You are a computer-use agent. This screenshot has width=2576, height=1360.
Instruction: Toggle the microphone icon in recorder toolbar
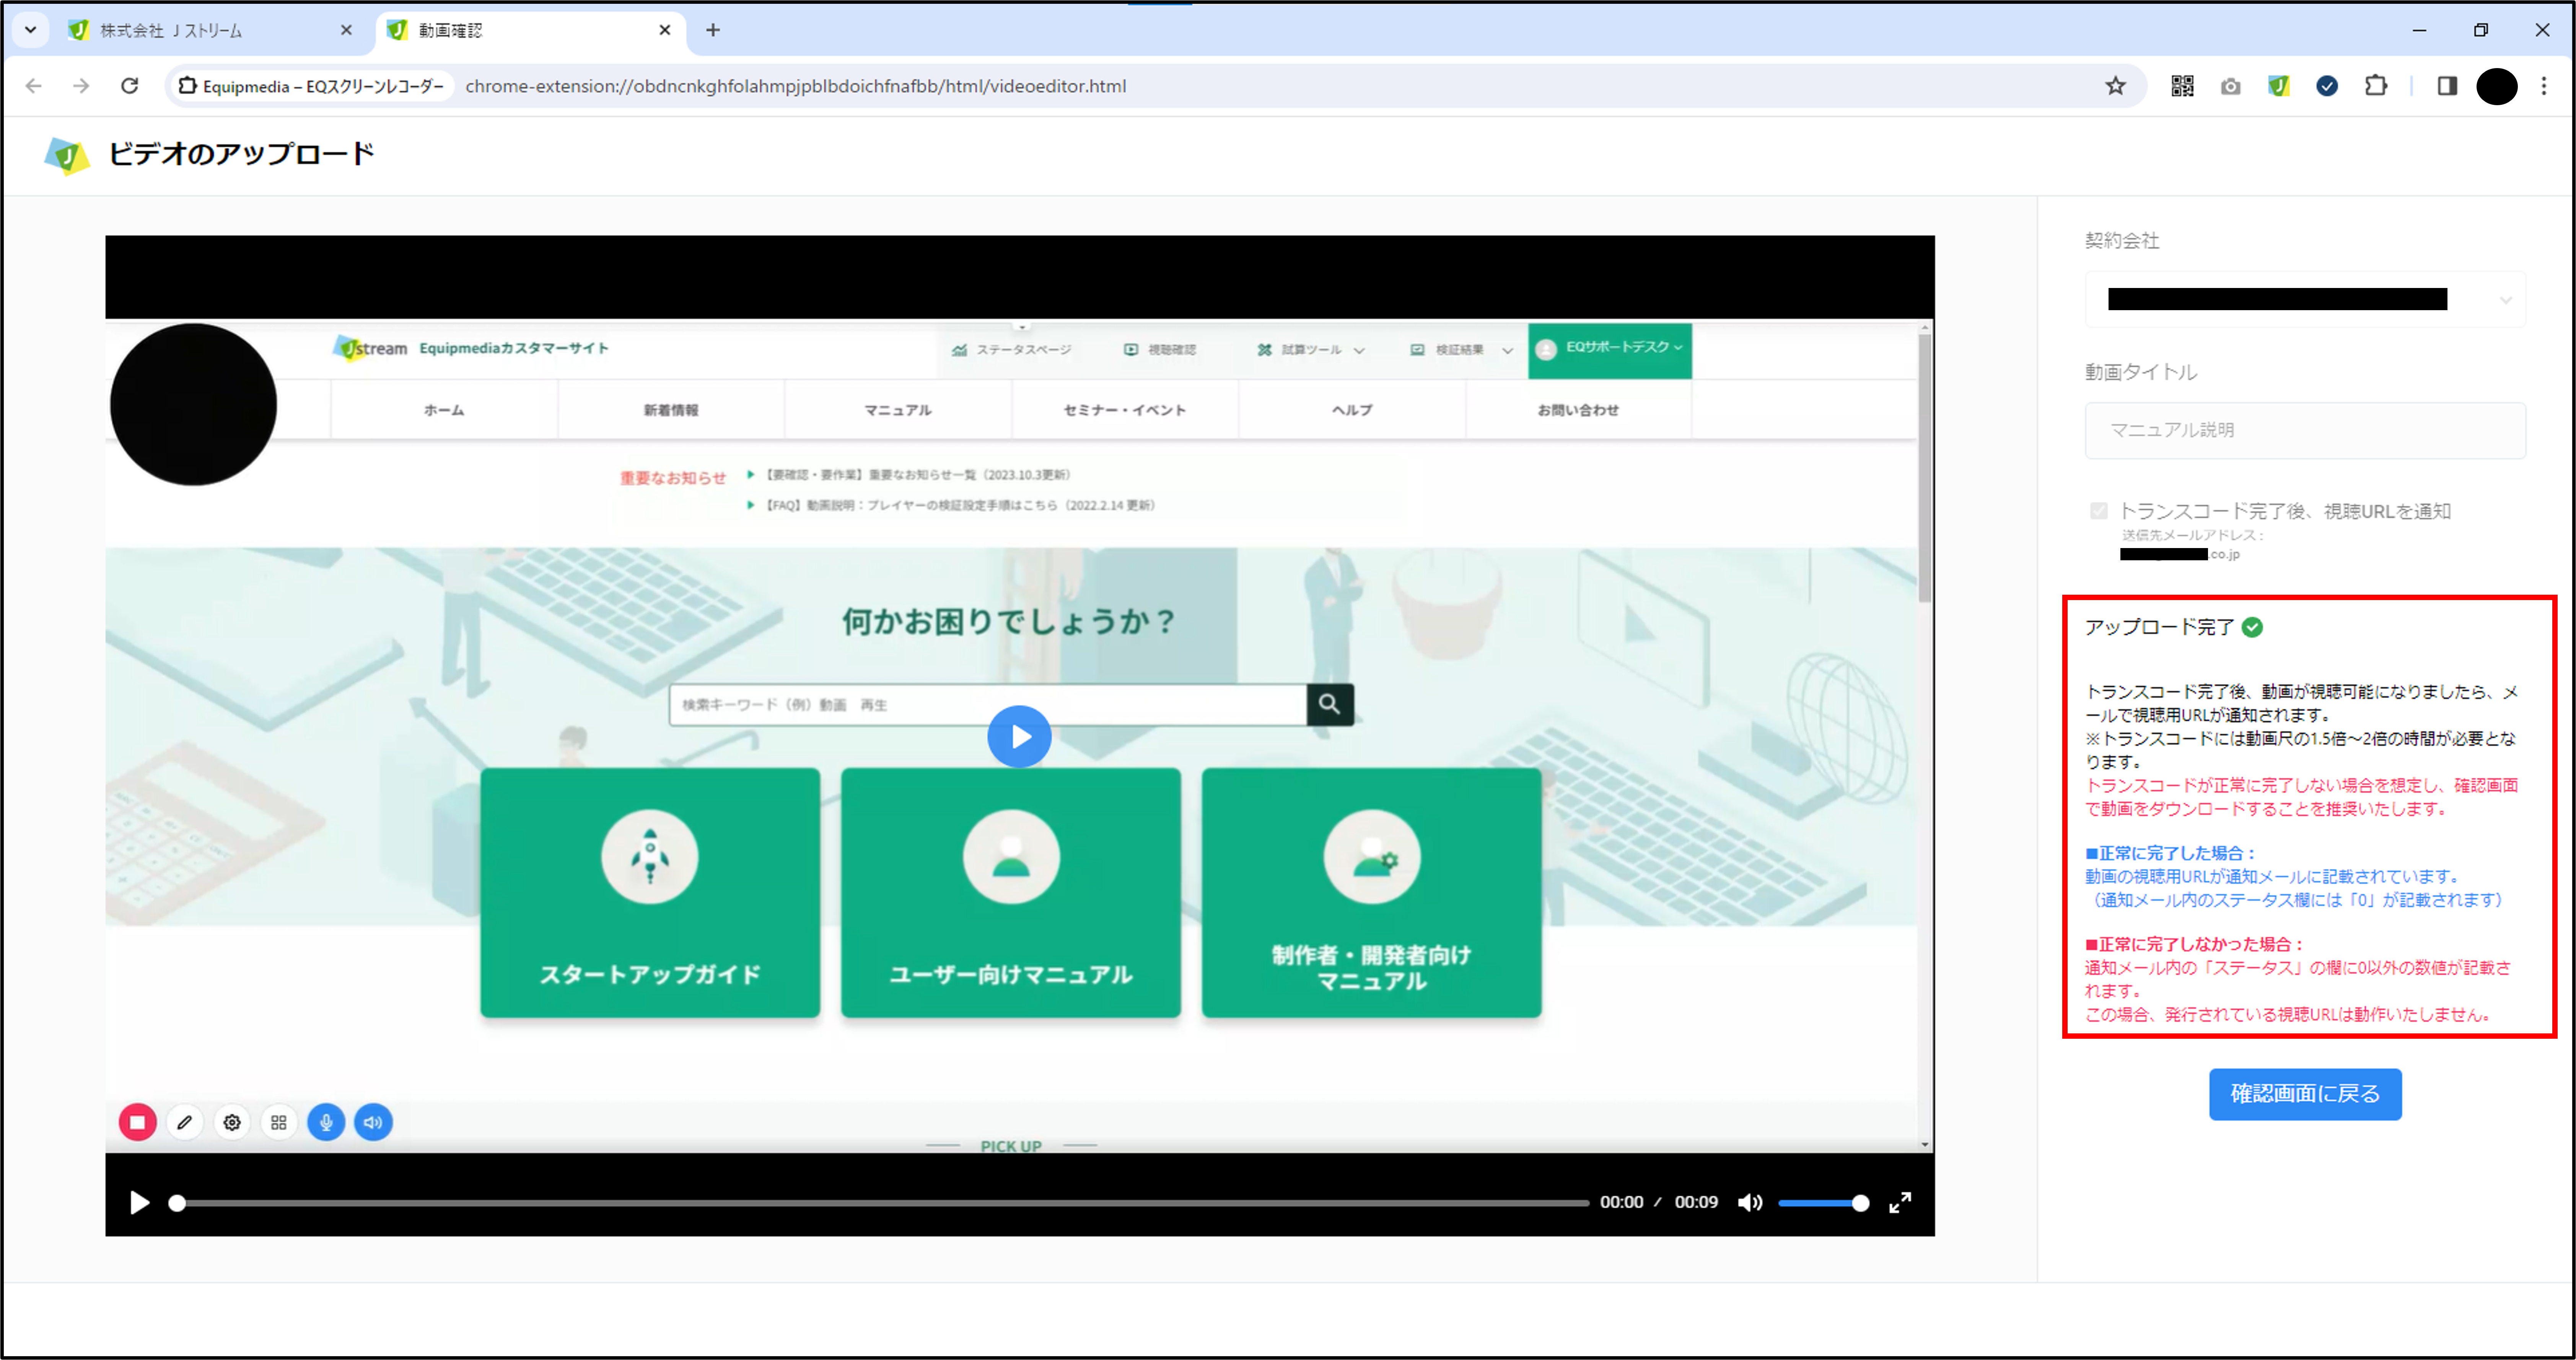[326, 1122]
